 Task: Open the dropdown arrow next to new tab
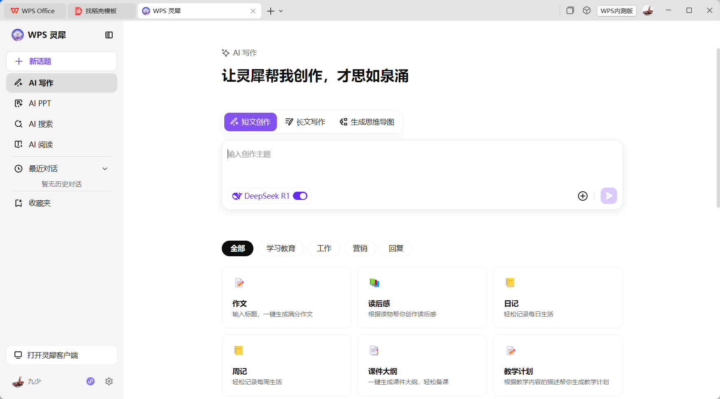[281, 11]
